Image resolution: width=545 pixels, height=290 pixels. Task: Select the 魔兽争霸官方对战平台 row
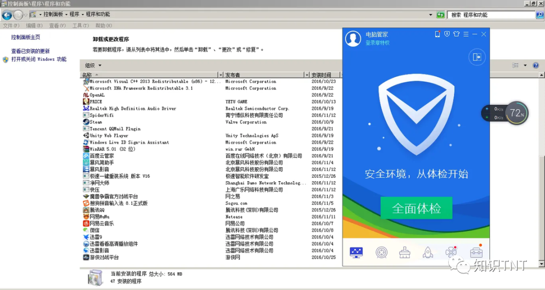click(x=211, y=197)
